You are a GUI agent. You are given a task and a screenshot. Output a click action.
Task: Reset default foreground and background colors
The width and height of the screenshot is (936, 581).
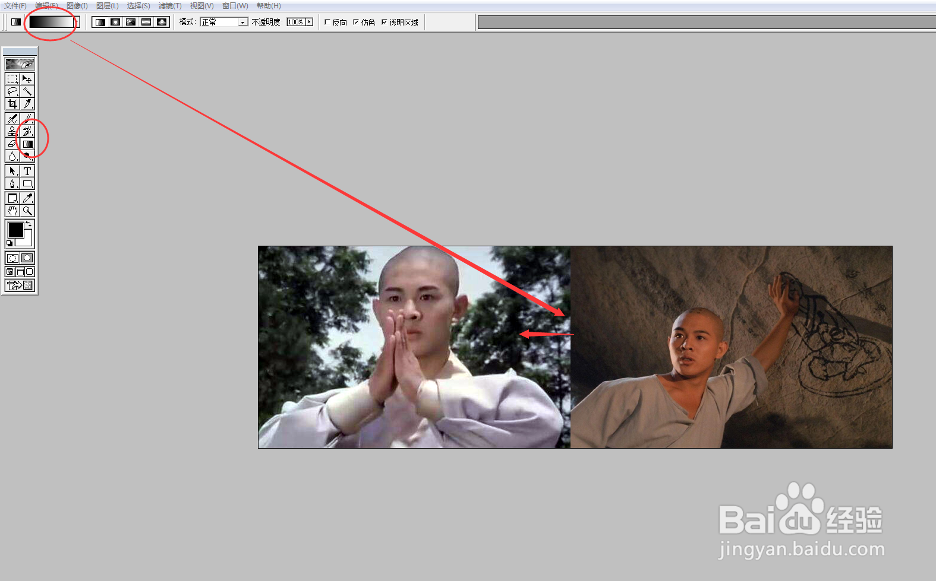pos(9,243)
